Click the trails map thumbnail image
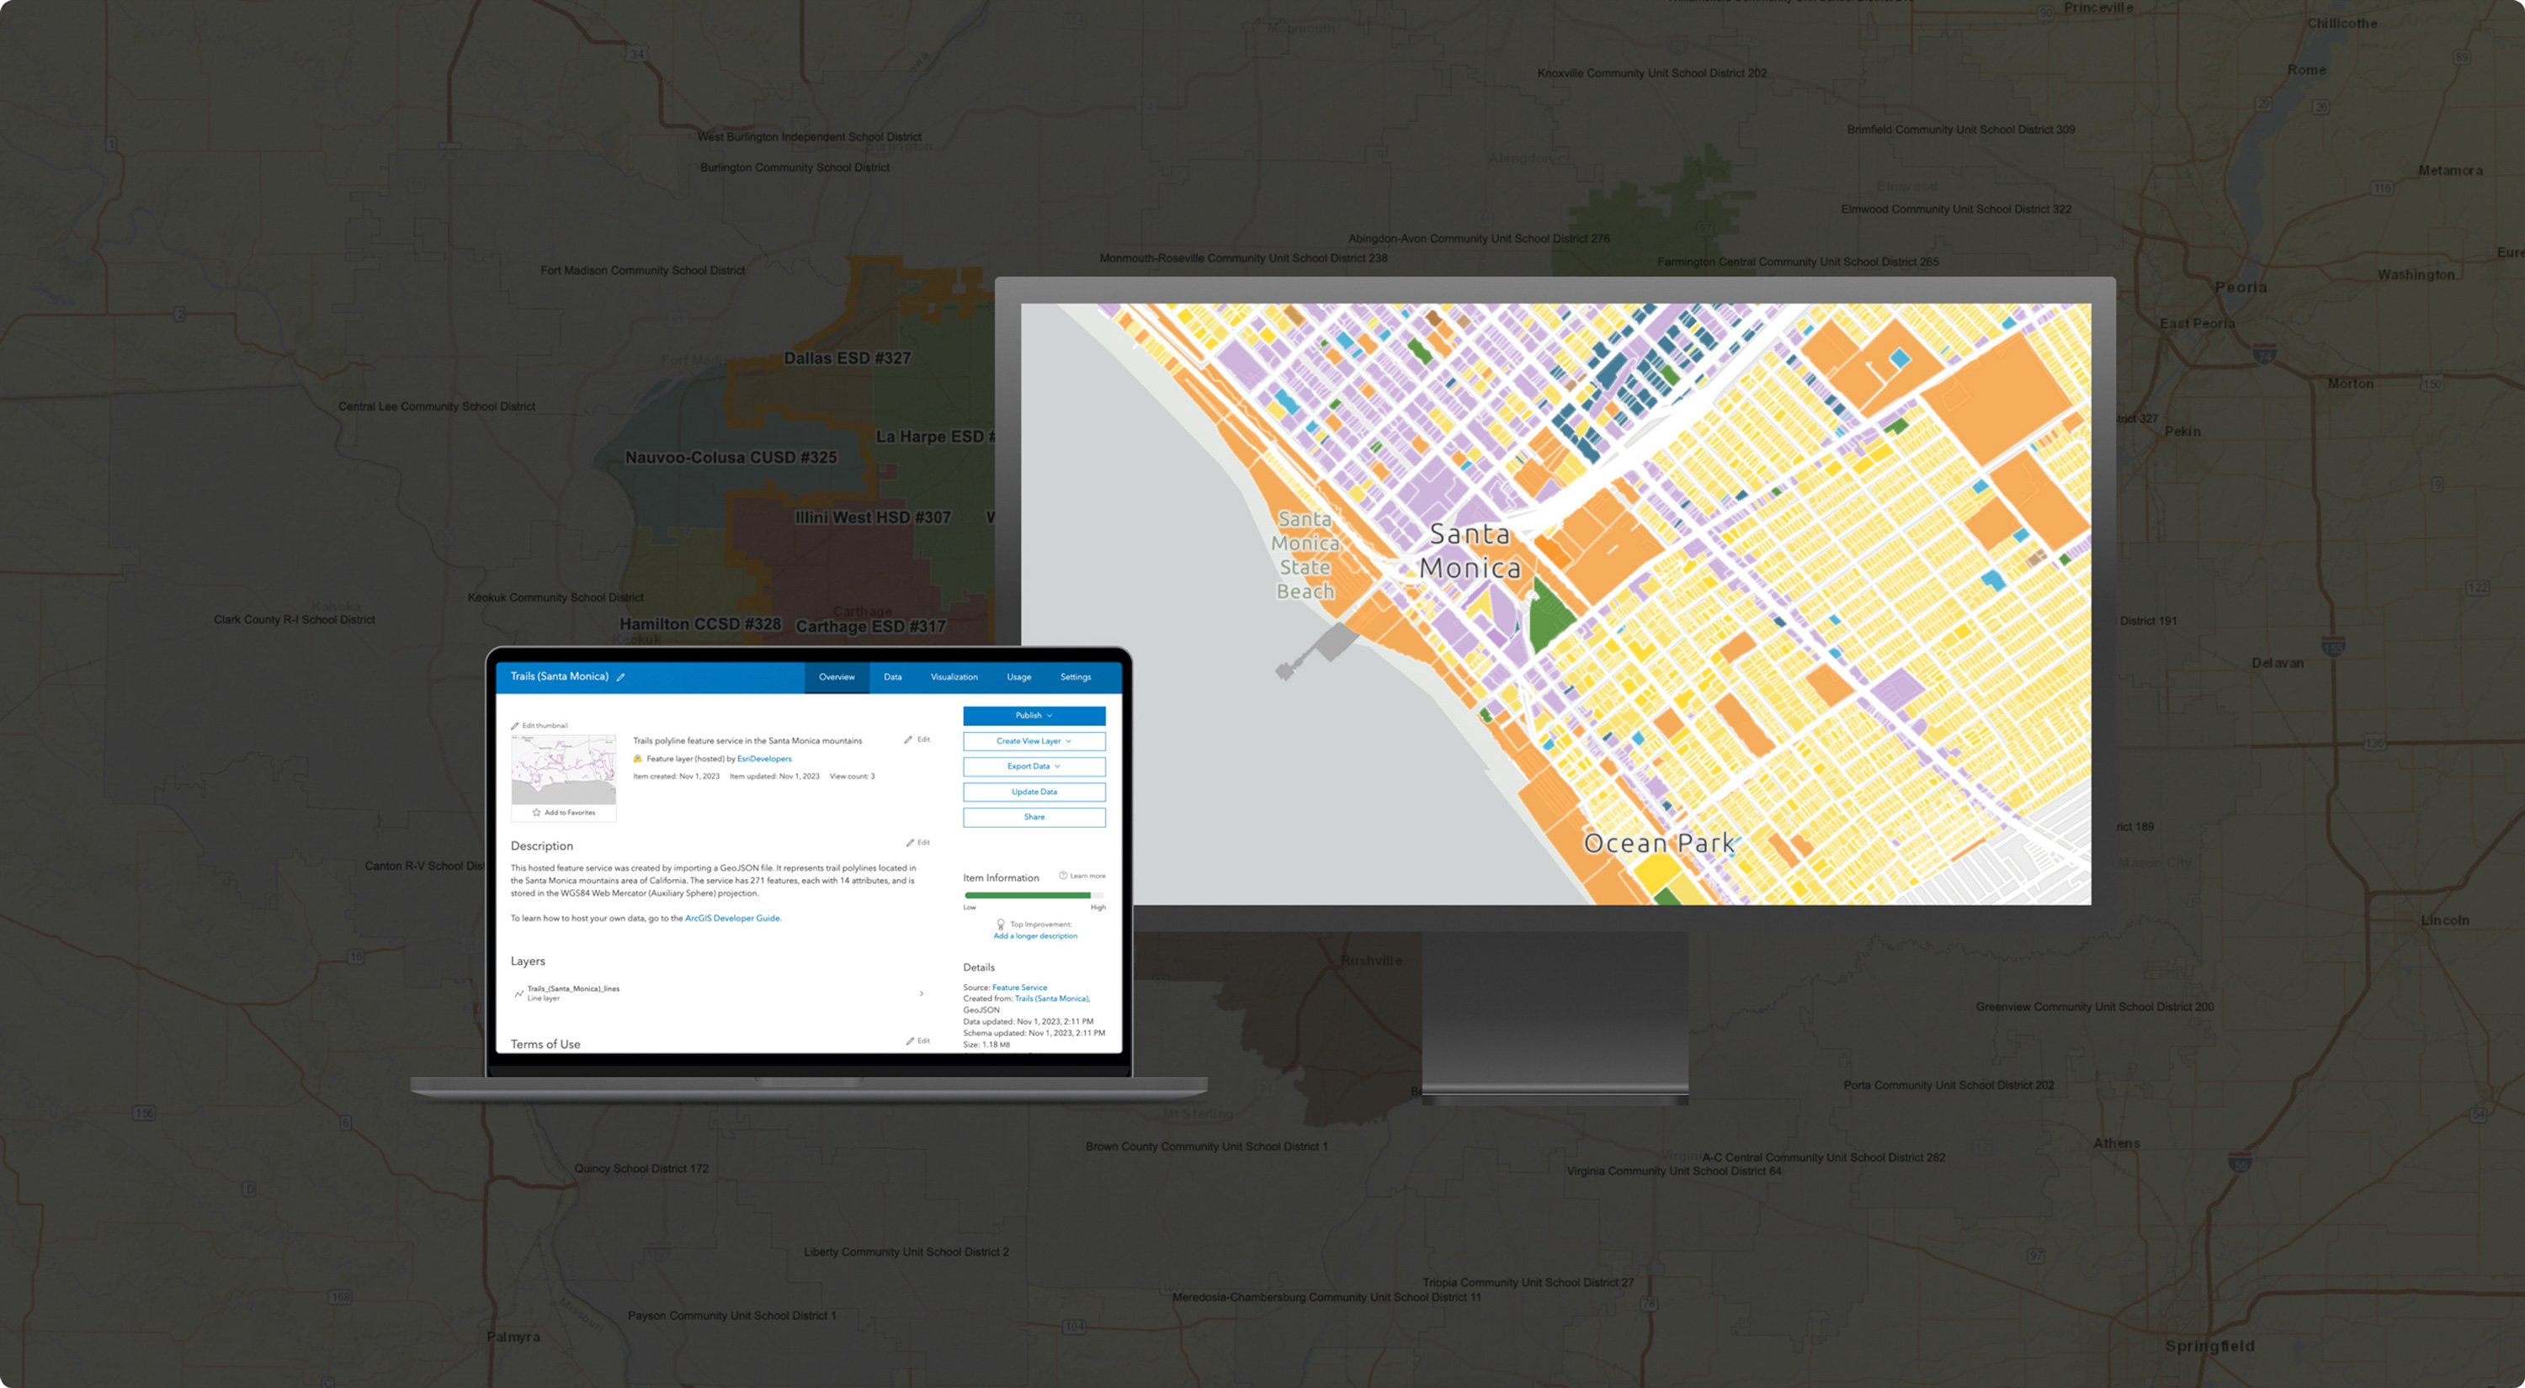Image resolution: width=2525 pixels, height=1388 pixels. click(x=564, y=769)
